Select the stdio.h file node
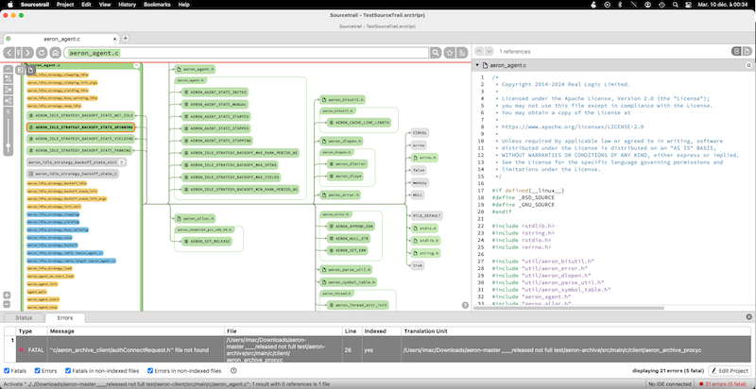Viewport: 756px width, 389px height. 423,228
